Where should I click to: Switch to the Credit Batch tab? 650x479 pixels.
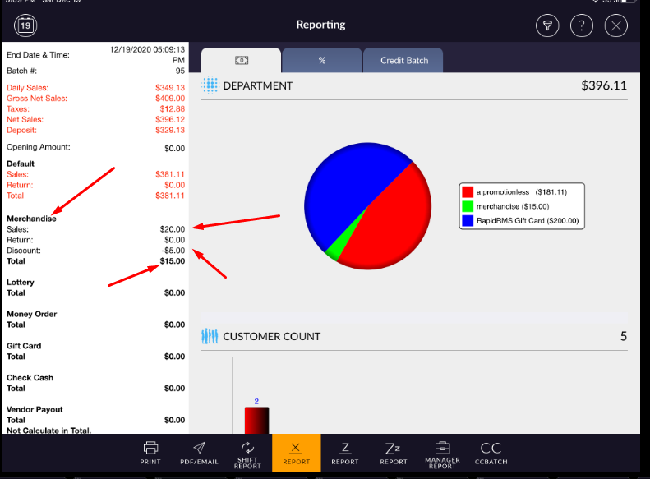403,60
